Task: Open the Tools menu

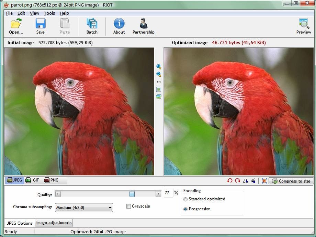Action: tap(49, 13)
